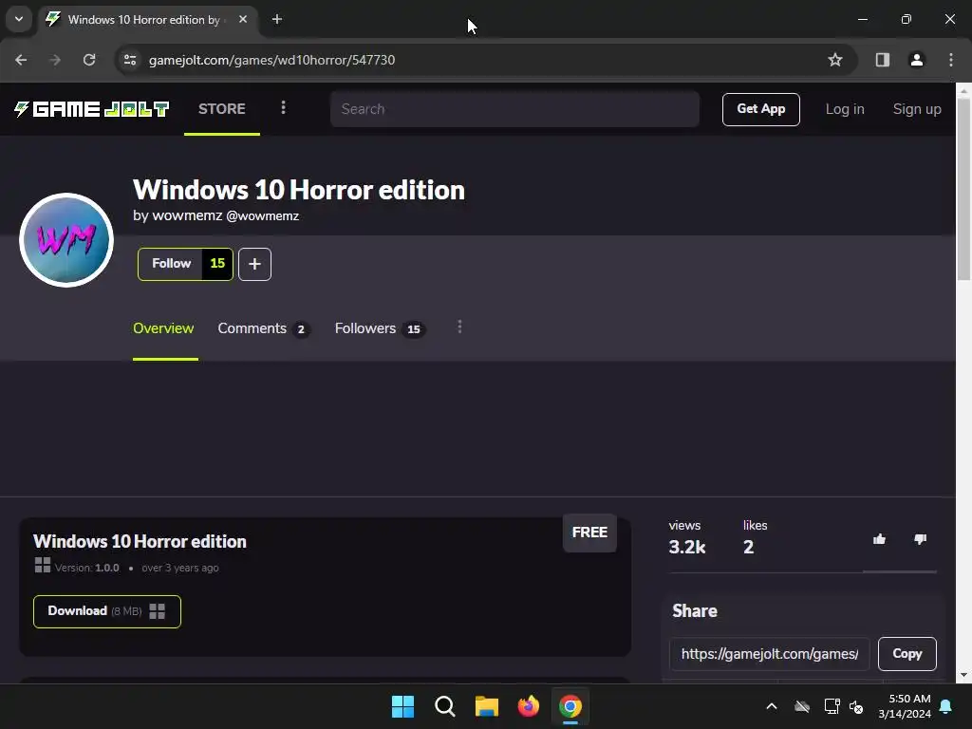The height and width of the screenshot is (729, 972).
Task: Click the Windows 10 Horror edition package title
Action: [x=140, y=542]
